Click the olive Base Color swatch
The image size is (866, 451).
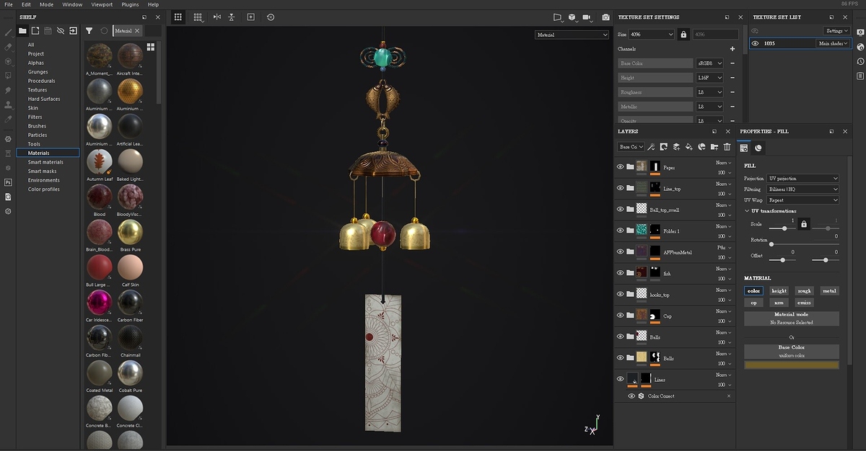pos(792,365)
